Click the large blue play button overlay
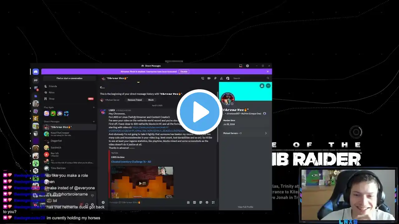 click(x=199, y=112)
